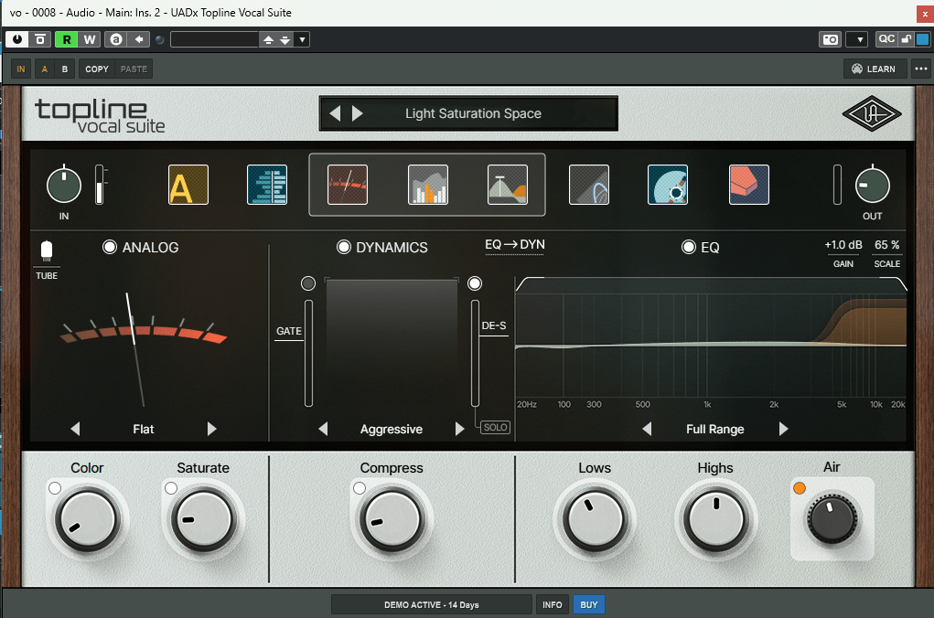Open the Auto-Tune module with yellow A icon
The height and width of the screenshot is (618, 934).
coord(188,185)
